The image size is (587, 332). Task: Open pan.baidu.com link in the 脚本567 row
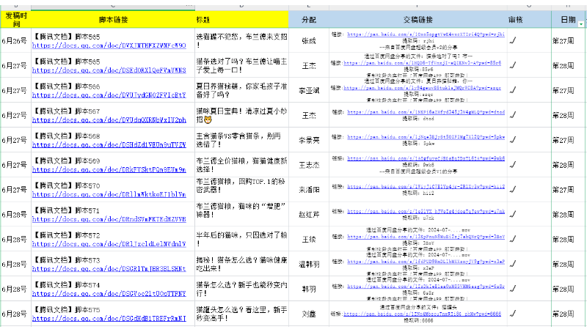point(426,112)
